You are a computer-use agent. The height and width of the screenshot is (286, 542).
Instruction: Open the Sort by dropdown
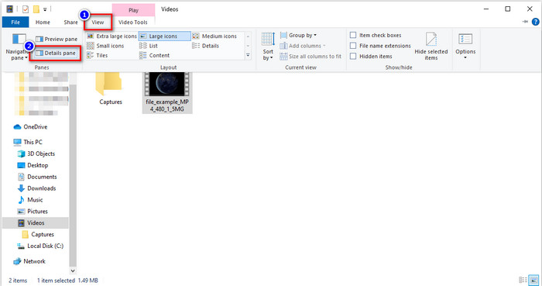pos(268,46)
